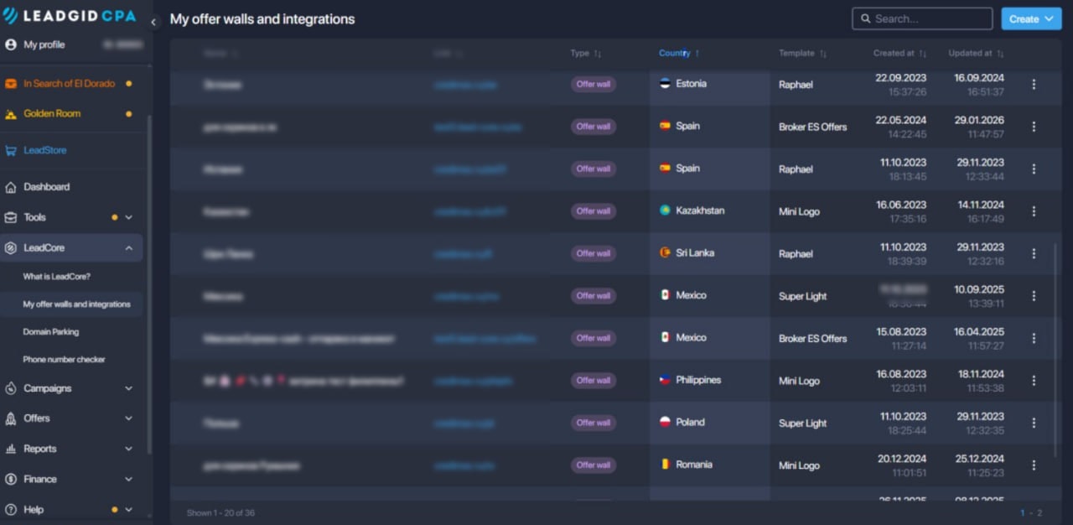Open actions menu for Spain Raphael row
This screenshot has width=1073, height=525.
pos(1034,169)
